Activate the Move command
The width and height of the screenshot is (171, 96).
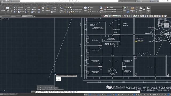tap(21, 7)
